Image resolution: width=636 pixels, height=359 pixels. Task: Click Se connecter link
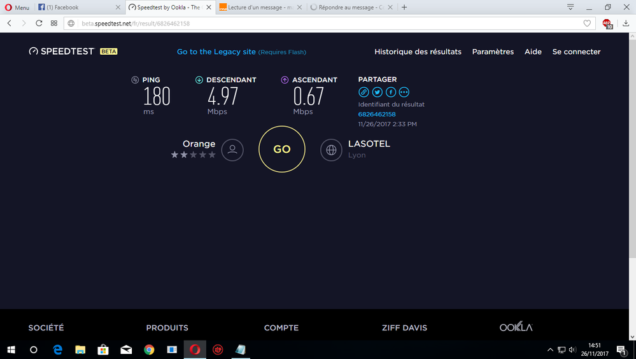[576, 52]
